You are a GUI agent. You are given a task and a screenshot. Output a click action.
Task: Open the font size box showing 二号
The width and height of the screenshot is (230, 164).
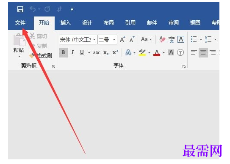(x=107, y=40)
